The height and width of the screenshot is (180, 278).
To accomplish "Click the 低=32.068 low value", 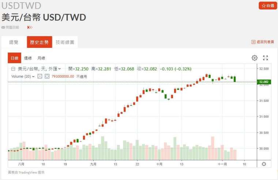I will tap(124, 69).
